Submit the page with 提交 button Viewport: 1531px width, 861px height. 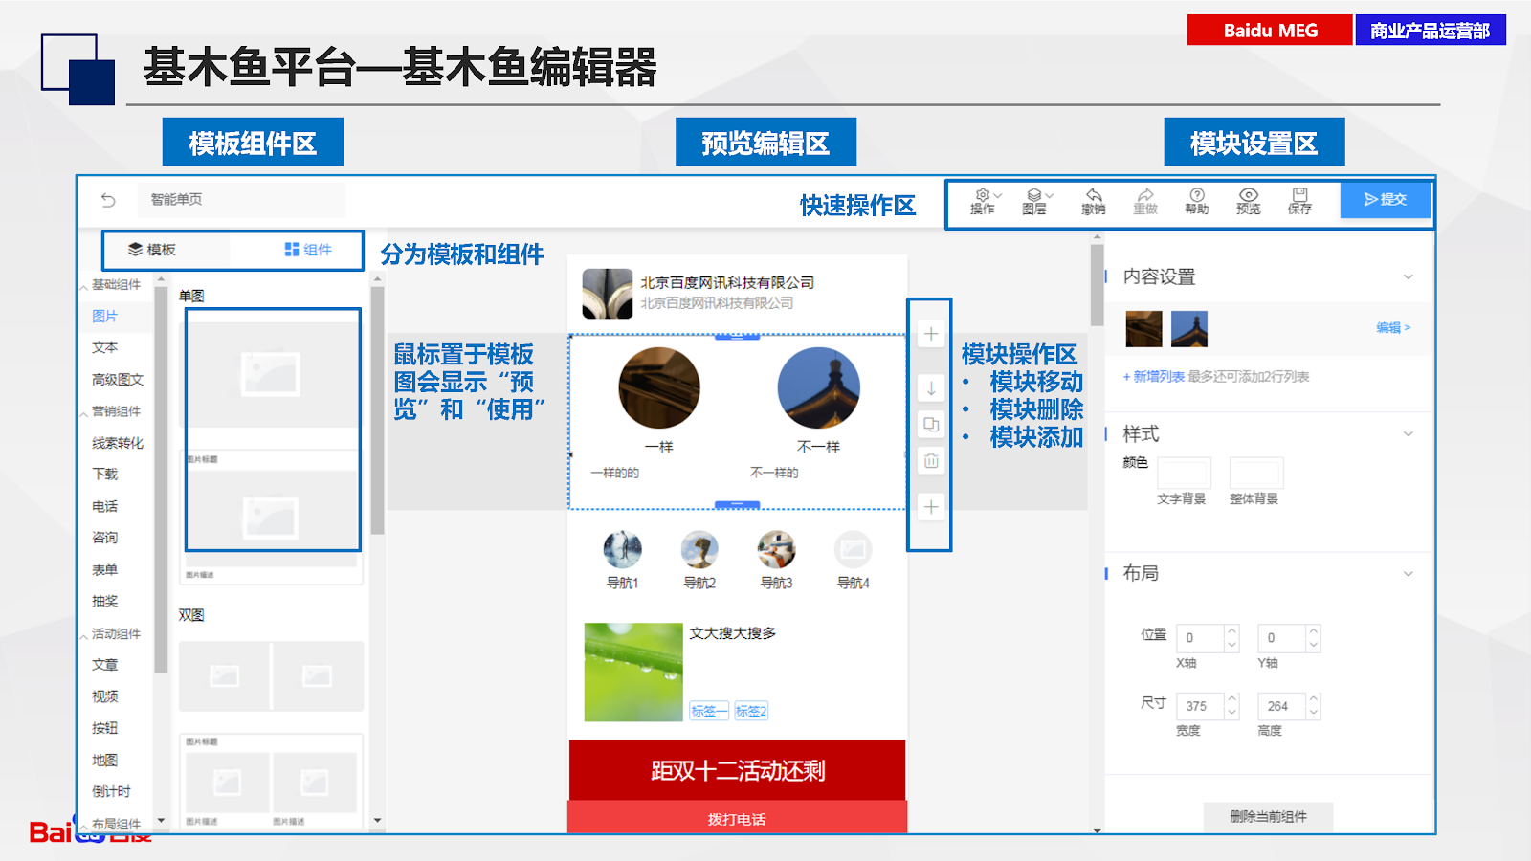click(1385, 199)
